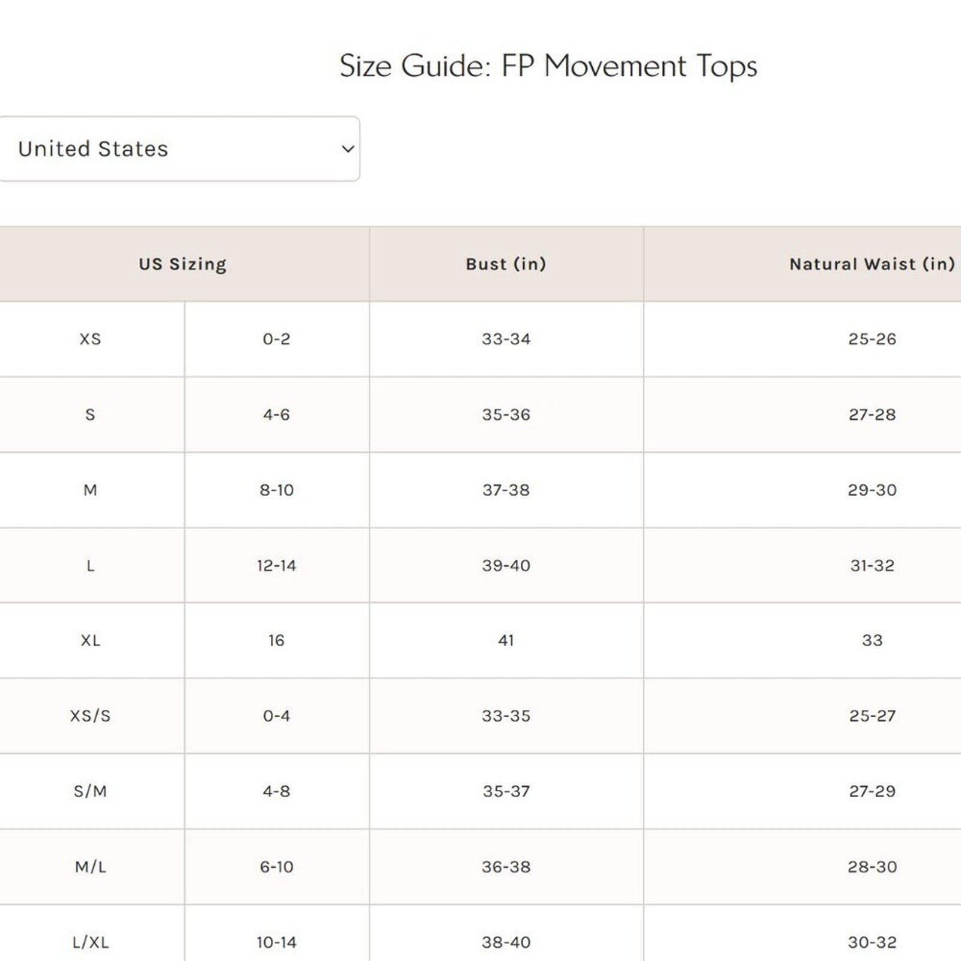Viewport: 961px width, 961px height.
Task: Select the XL size row label
Action: click(x=90, y=641)
